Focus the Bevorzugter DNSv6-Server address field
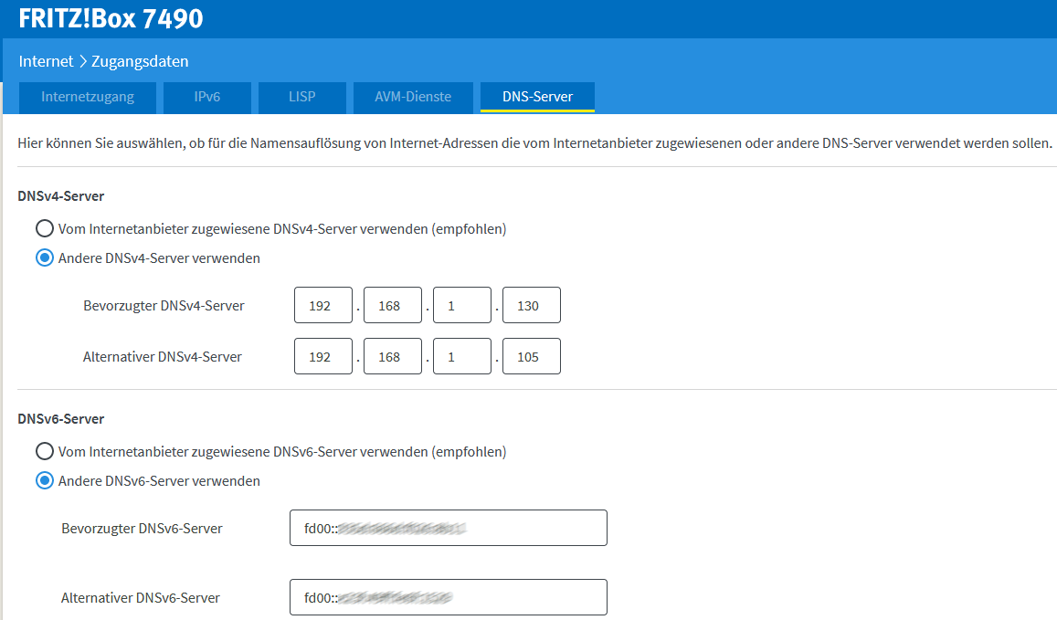1057x620 pixels. (449, 528)
